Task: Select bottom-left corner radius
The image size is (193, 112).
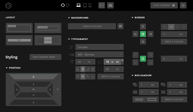Action: coord(136,62)
